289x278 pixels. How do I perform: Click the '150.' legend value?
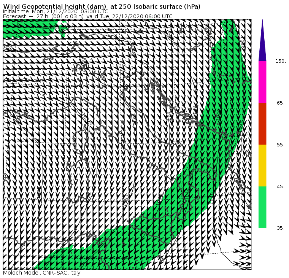click(281, 61)
